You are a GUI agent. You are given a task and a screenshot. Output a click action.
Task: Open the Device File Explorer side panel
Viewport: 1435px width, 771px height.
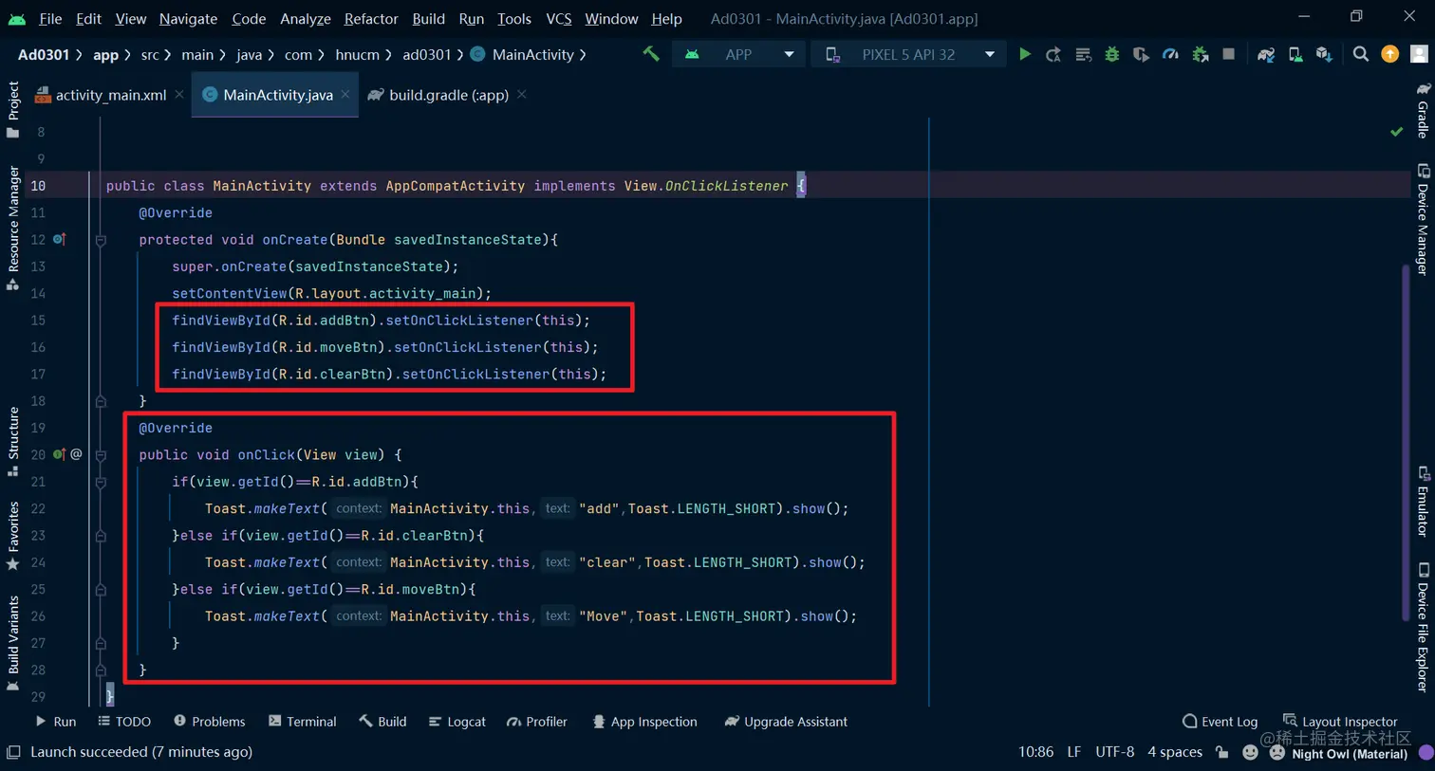[x=1423, y=627]
